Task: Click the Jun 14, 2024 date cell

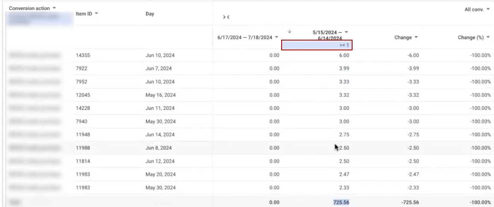Action: [x=160, y=134]
